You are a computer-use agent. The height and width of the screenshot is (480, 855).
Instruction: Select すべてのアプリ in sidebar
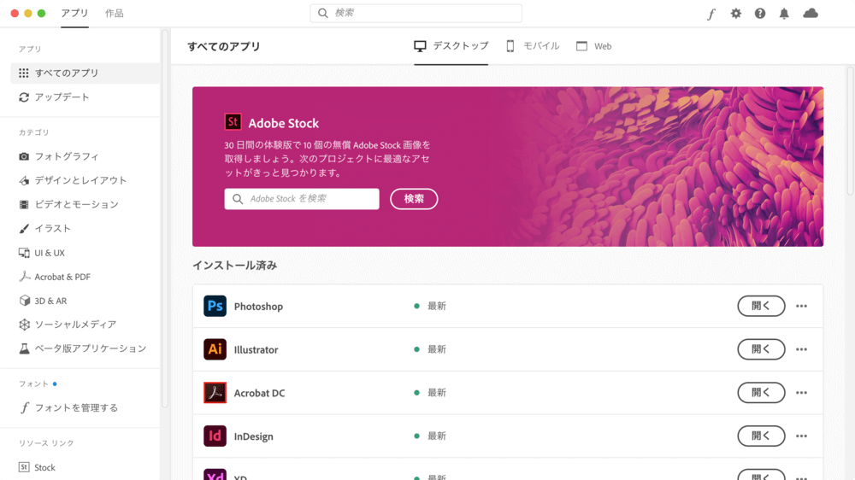click(85, 73)
